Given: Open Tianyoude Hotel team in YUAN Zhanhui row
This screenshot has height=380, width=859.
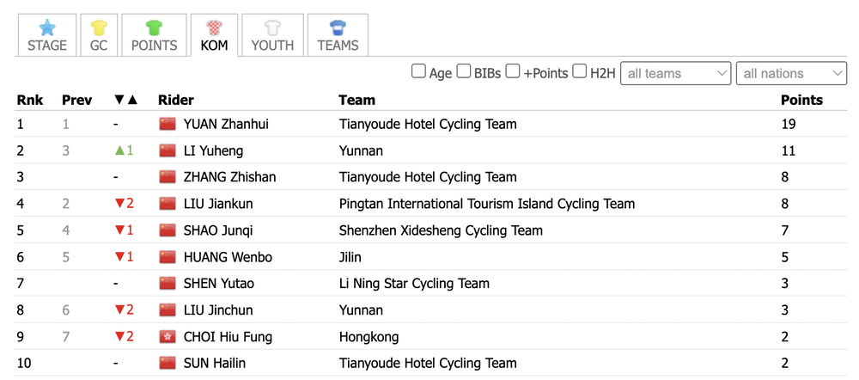Looking at the screenshot, I should [427, 125].
